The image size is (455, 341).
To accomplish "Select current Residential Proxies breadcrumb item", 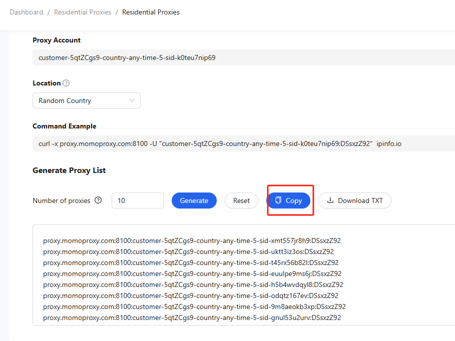I will point(151,12).
